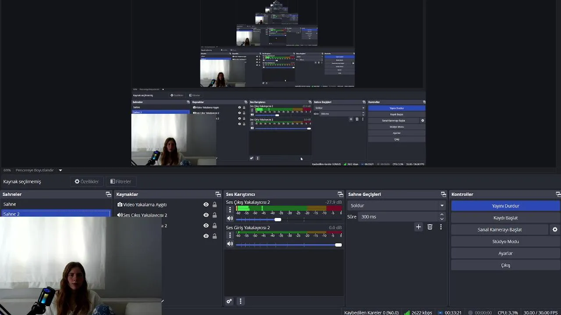This screenshot has width=561, height=315.
Task: Mute Ses Giriş Yakalayıcısı 2 speaker icon
Action: pyautogui.click(x=230, y=244)
